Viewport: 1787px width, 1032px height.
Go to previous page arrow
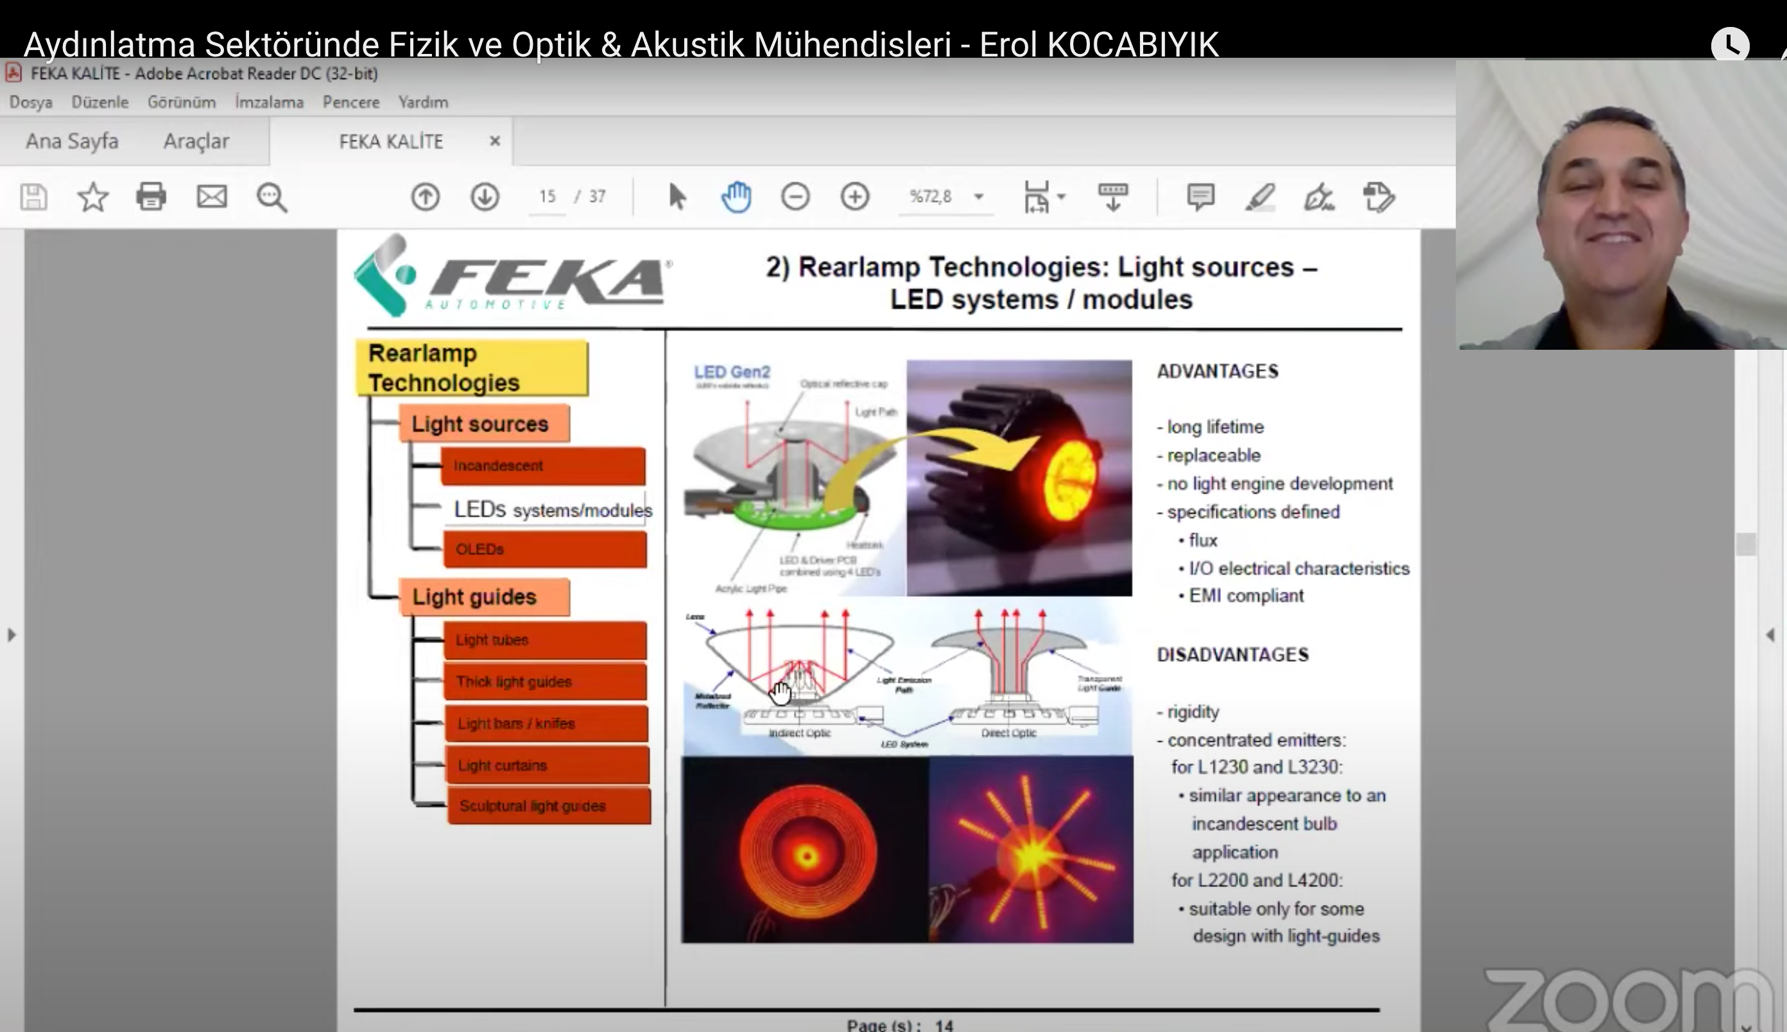tap(426, 196)
